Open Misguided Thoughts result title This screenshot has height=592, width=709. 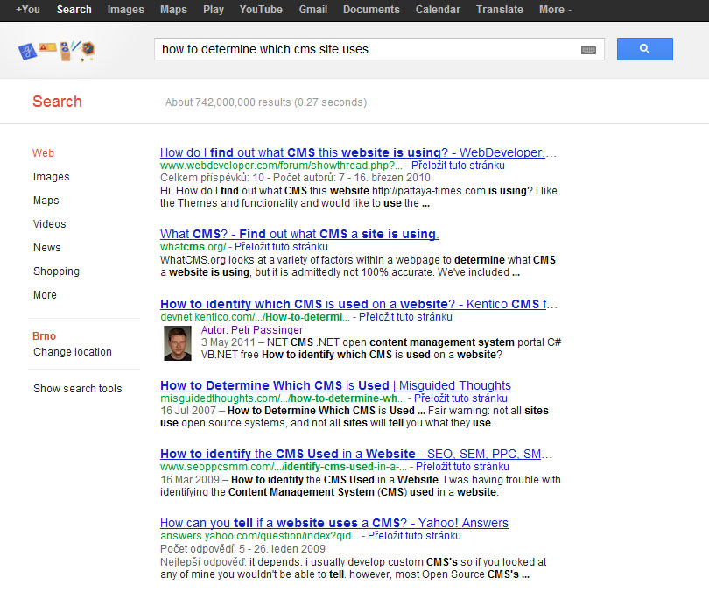tap(335, 386)
